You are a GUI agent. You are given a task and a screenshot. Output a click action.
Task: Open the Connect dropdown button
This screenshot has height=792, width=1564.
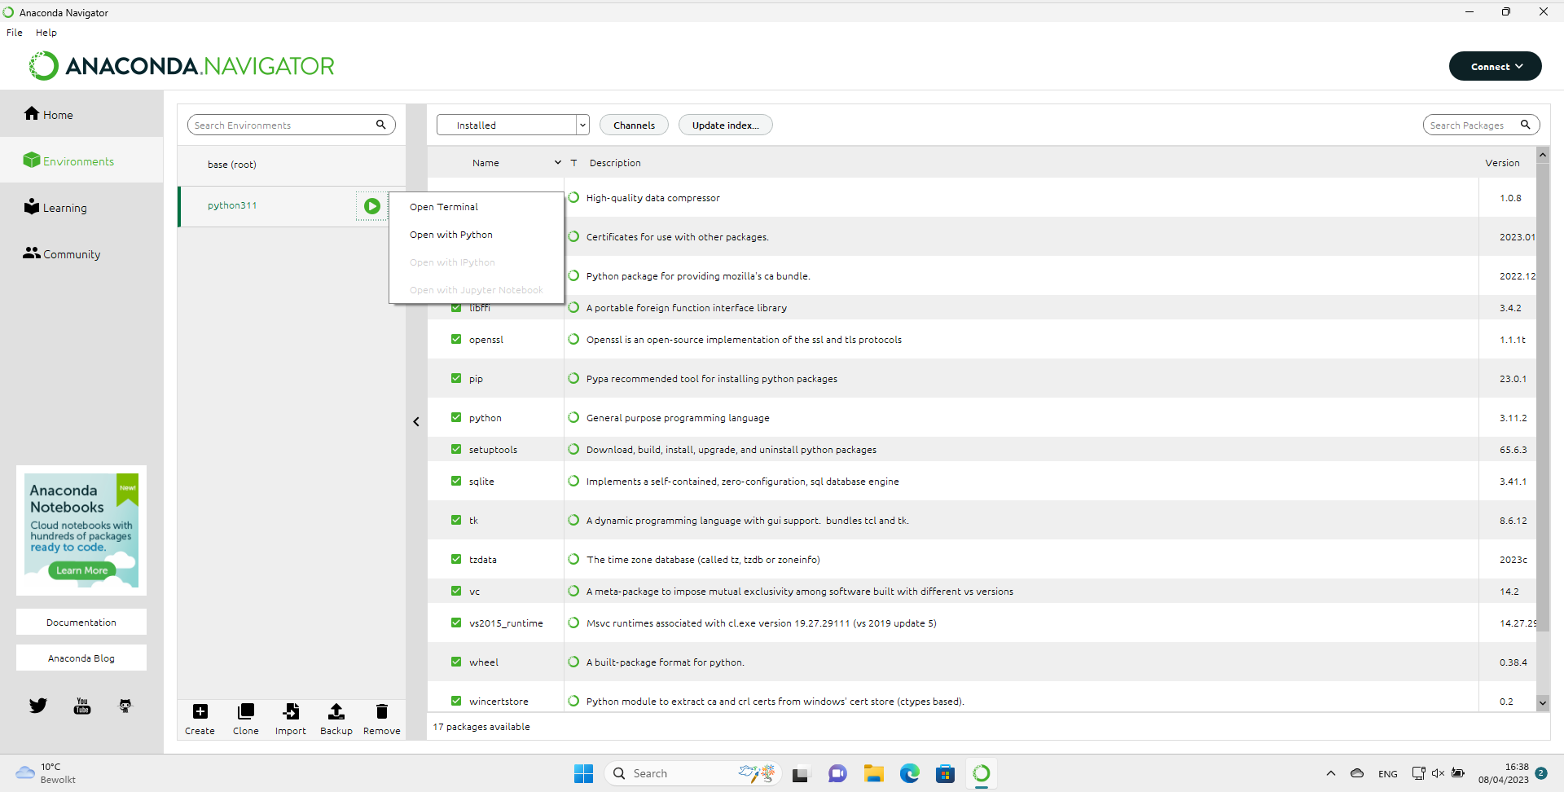tap(1495, 66)
